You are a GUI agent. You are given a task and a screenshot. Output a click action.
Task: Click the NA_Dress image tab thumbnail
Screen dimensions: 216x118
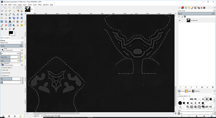click(x=28, y=9)
